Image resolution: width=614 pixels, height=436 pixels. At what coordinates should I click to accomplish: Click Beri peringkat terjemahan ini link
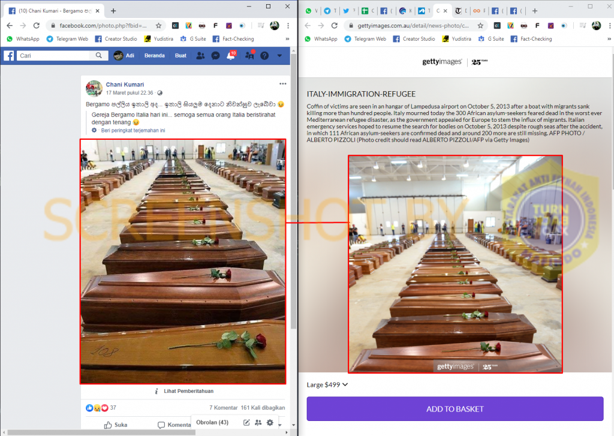(133, 131)
